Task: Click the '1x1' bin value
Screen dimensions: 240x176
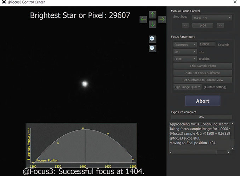Action: pos(201,52)
